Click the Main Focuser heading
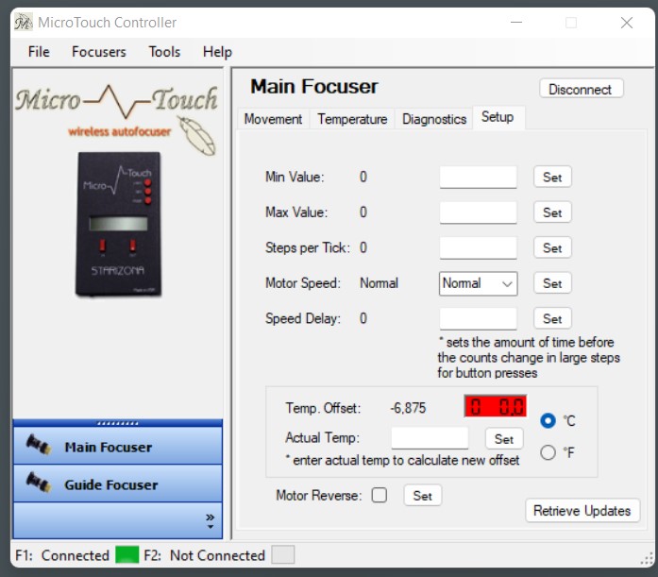The image size is (658, 577). 313,87
